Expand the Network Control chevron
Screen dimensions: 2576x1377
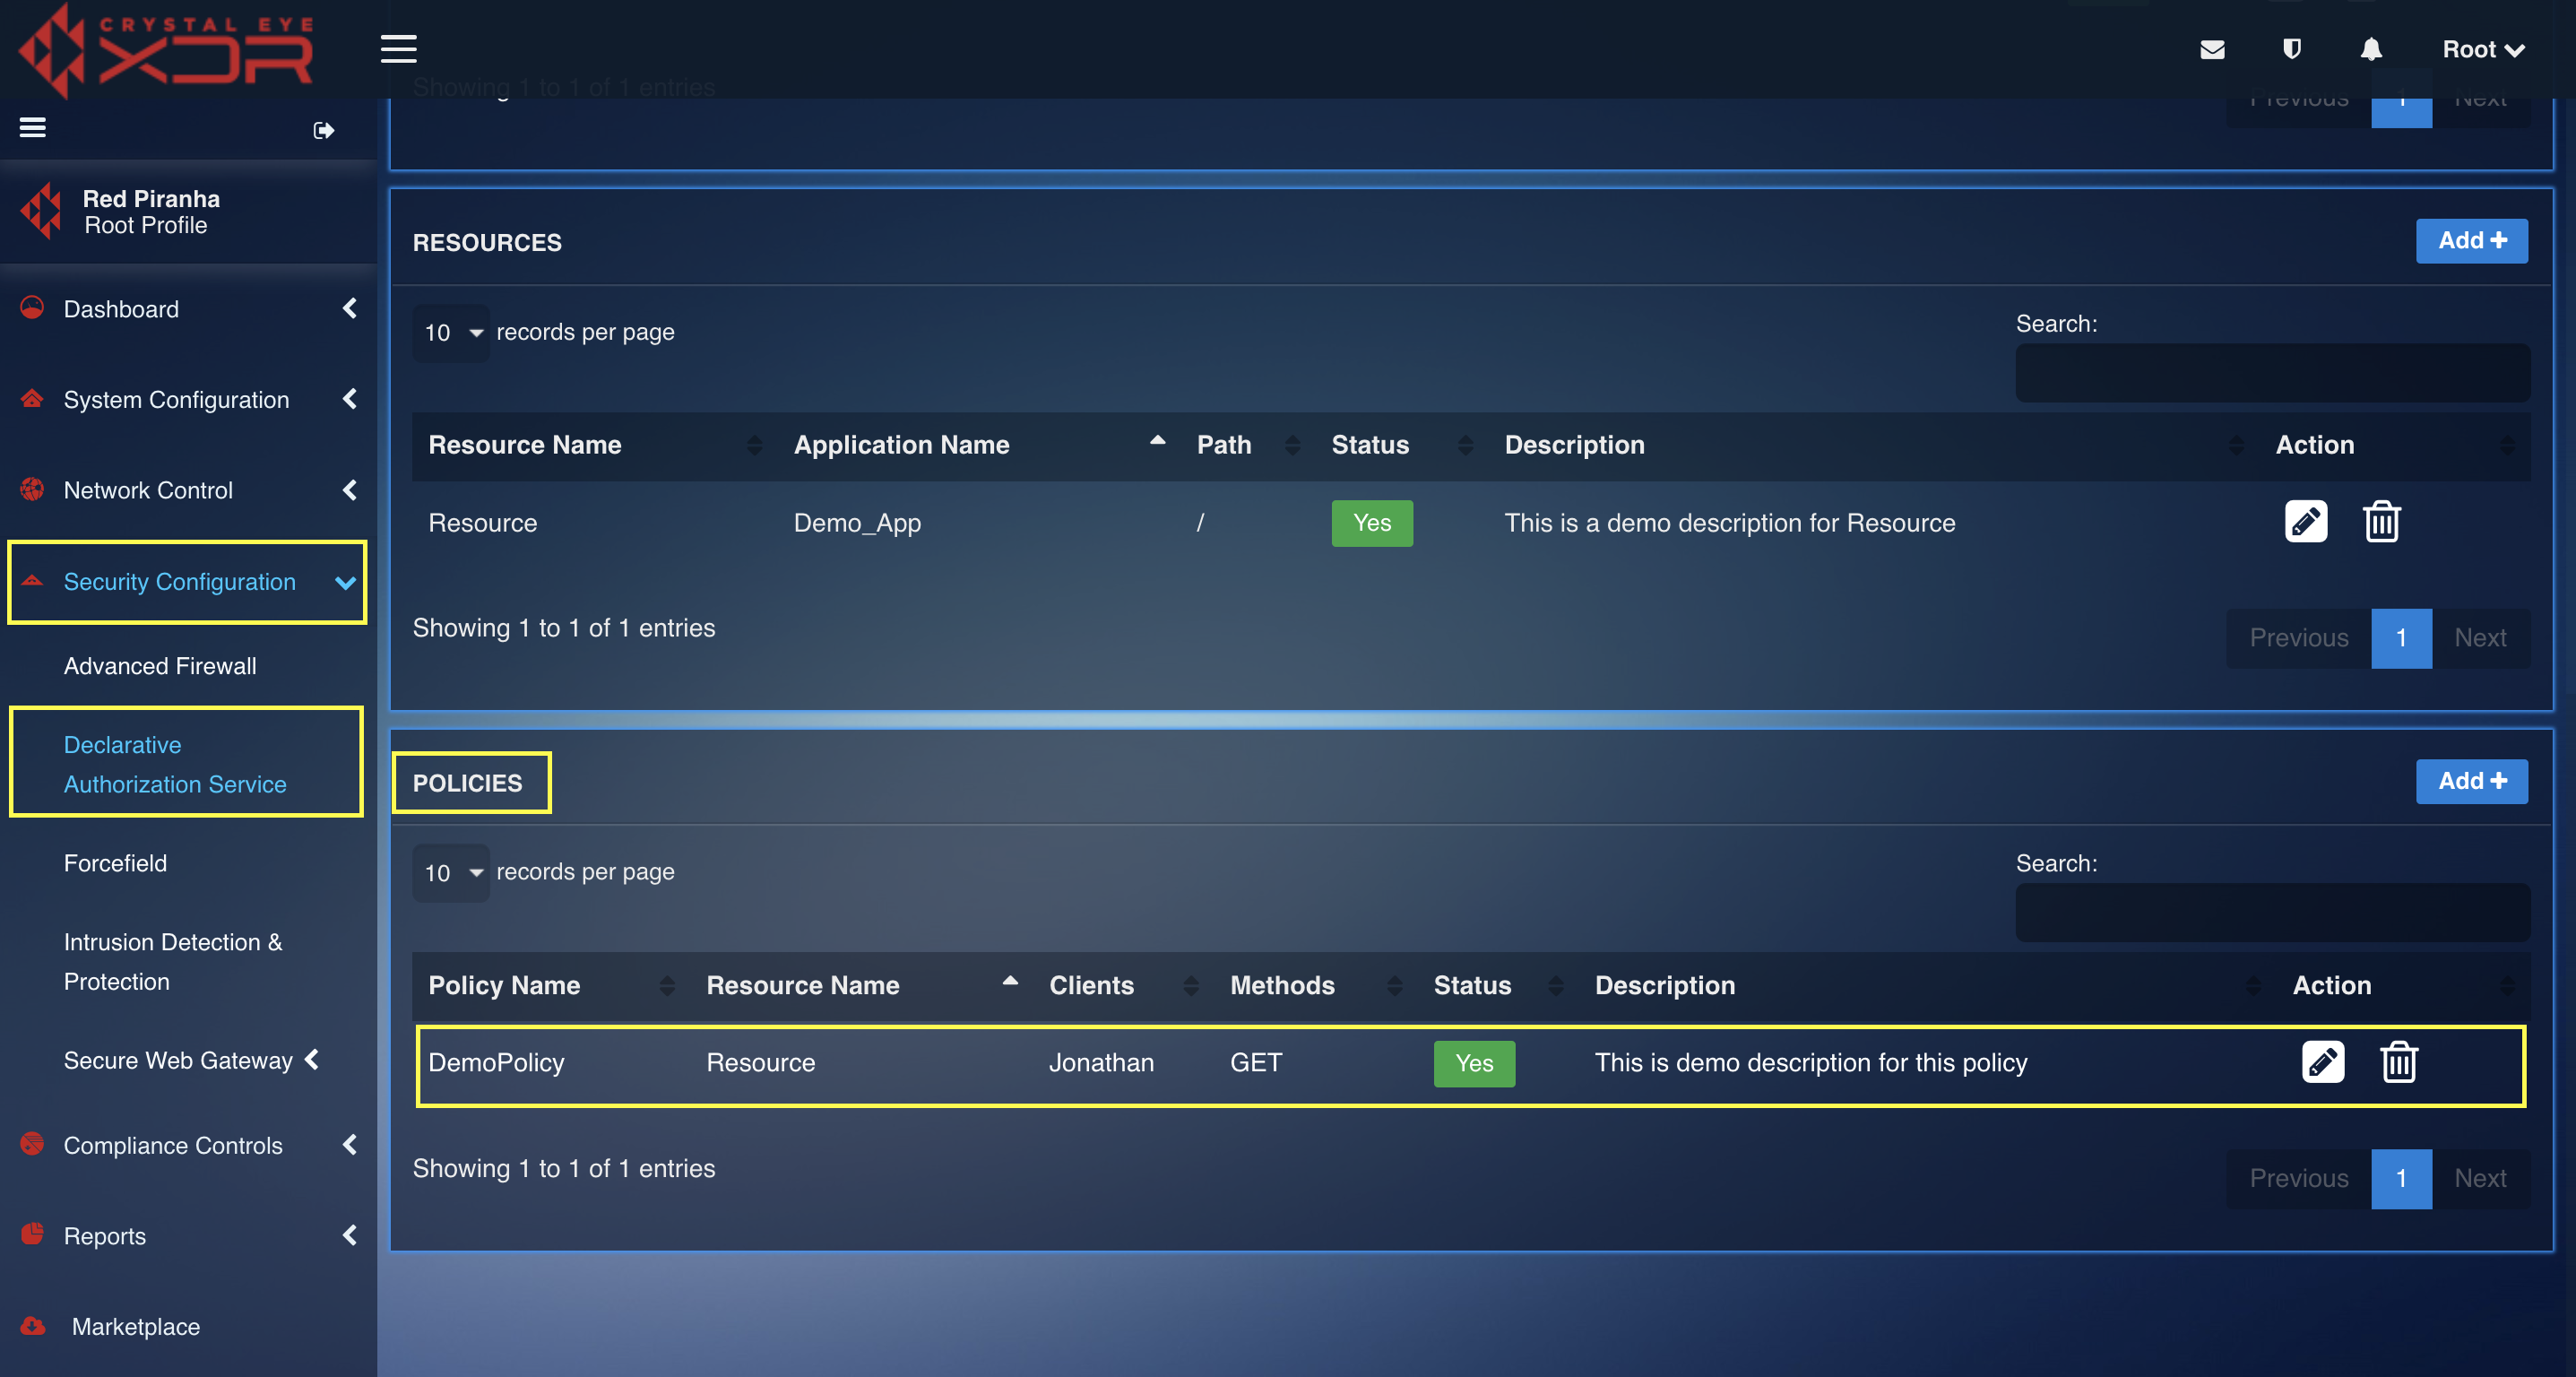pos(349,489)
